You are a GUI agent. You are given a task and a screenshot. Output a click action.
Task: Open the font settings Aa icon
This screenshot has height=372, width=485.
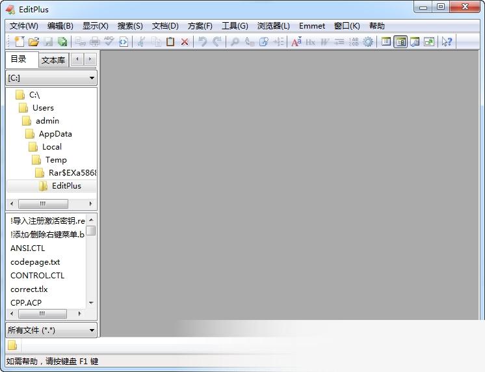pos(296,42)
